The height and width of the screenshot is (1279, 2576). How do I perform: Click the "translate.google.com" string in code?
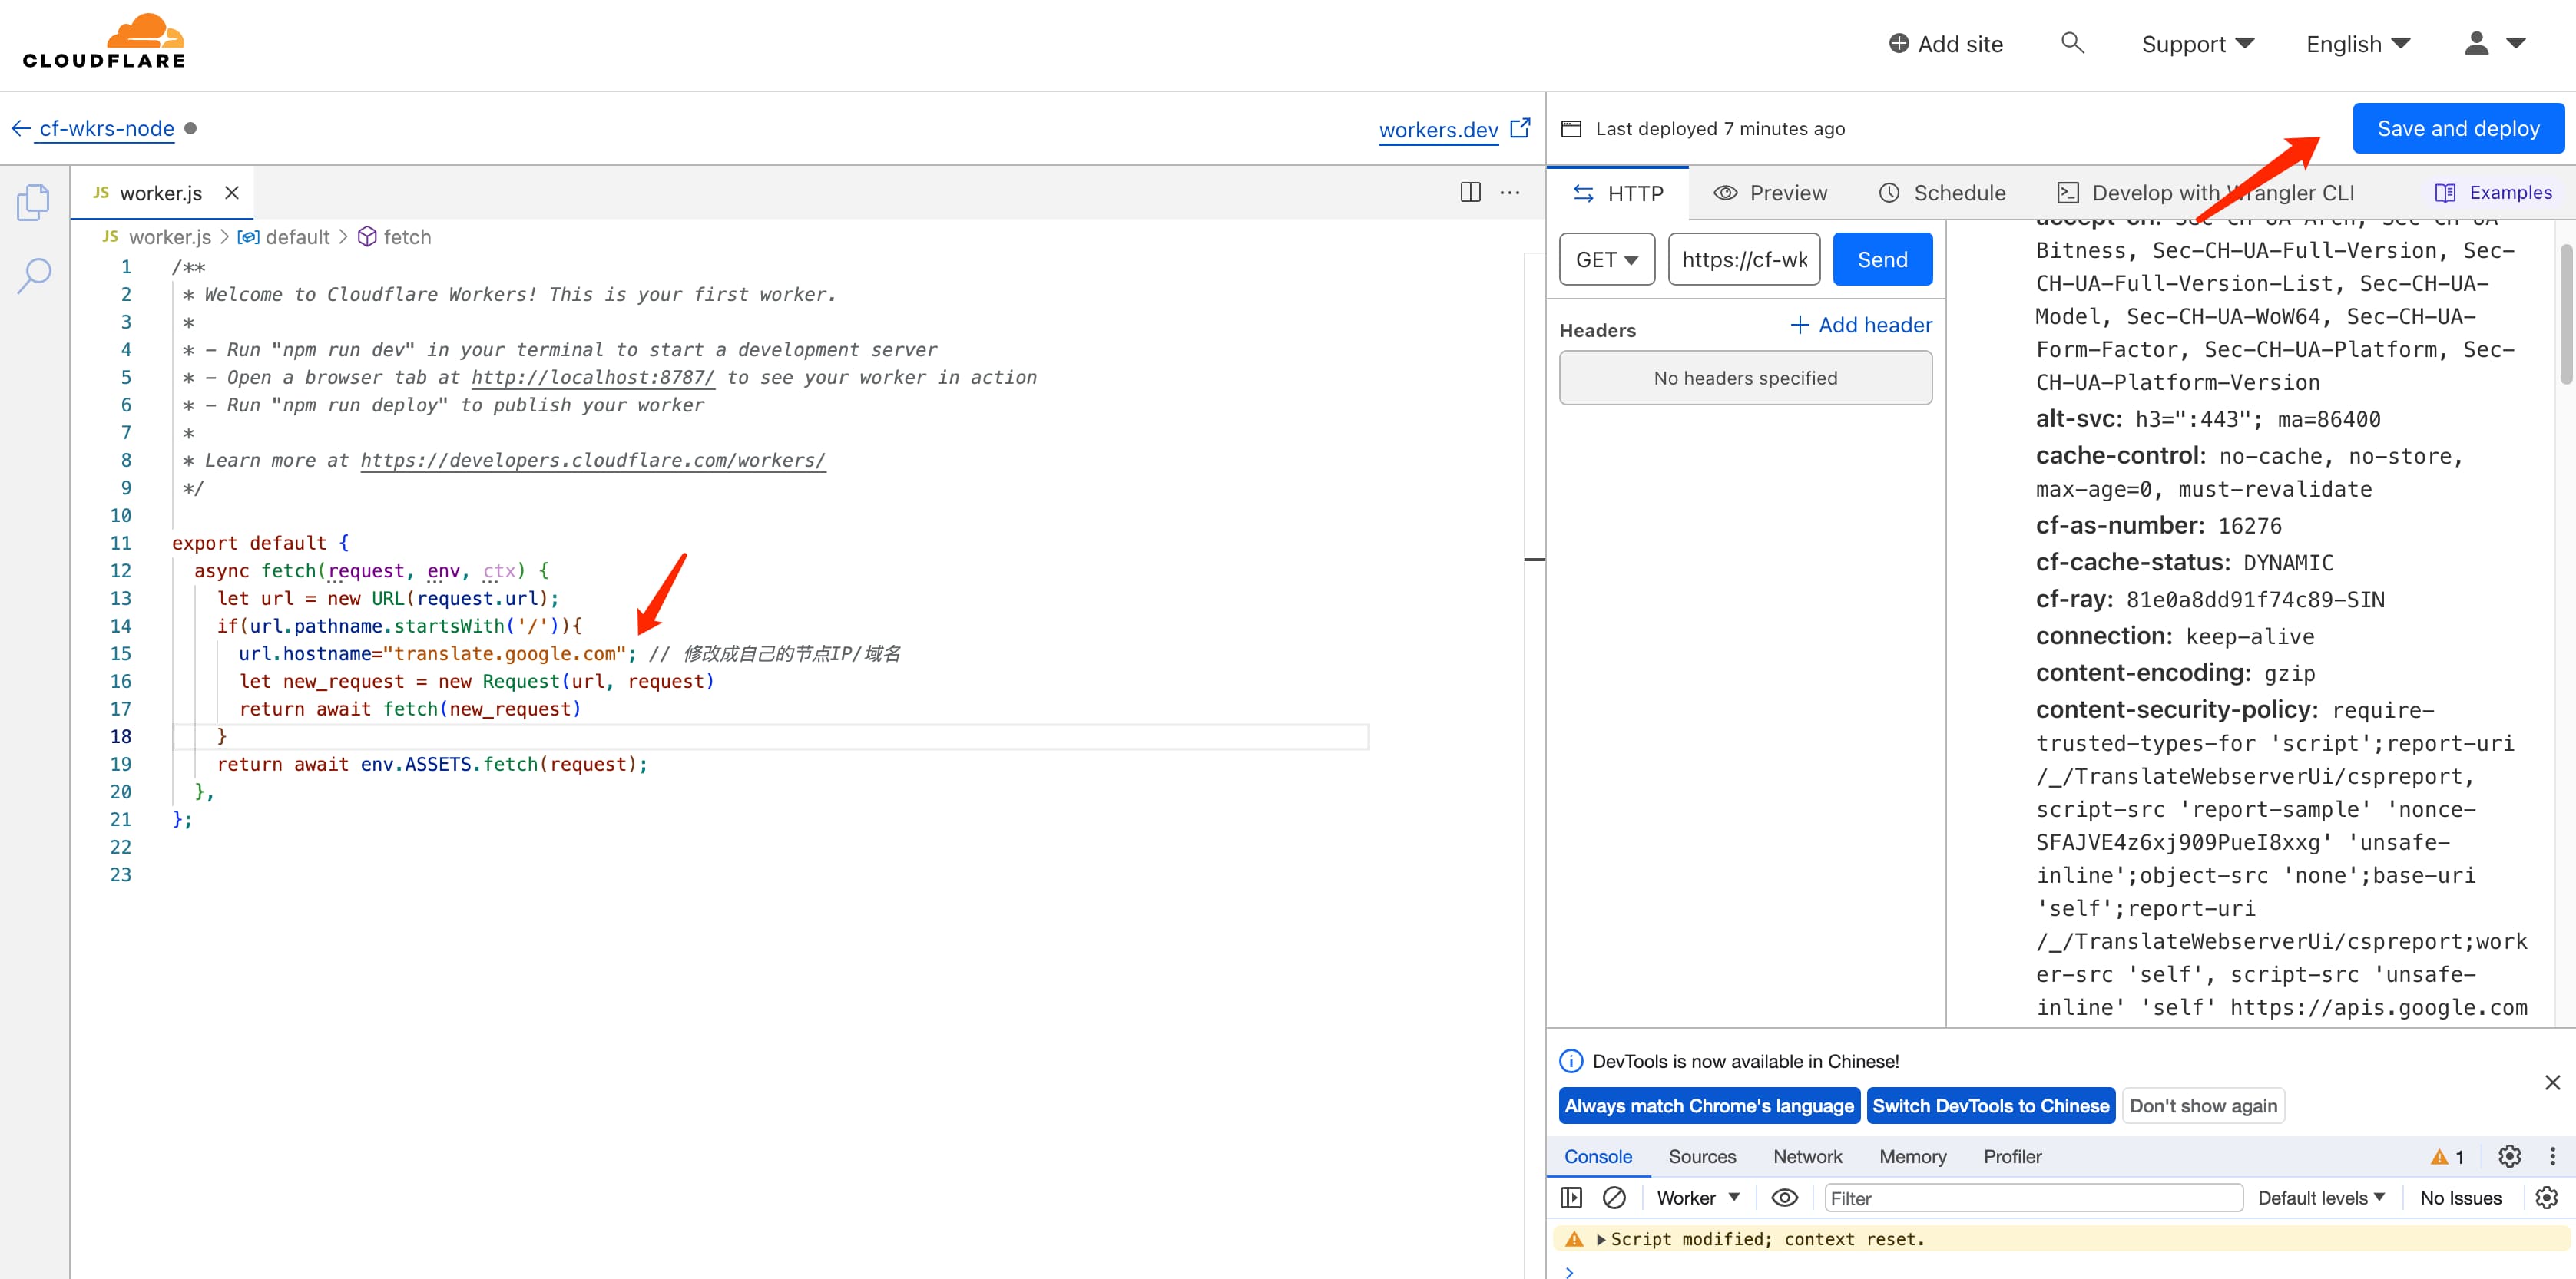pos(504,653)
